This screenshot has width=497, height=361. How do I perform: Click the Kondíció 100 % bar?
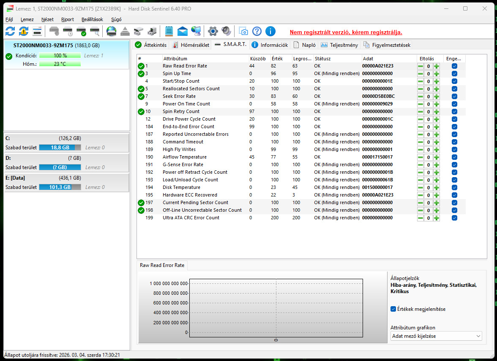pyautogui.click(x=60, y=56)
